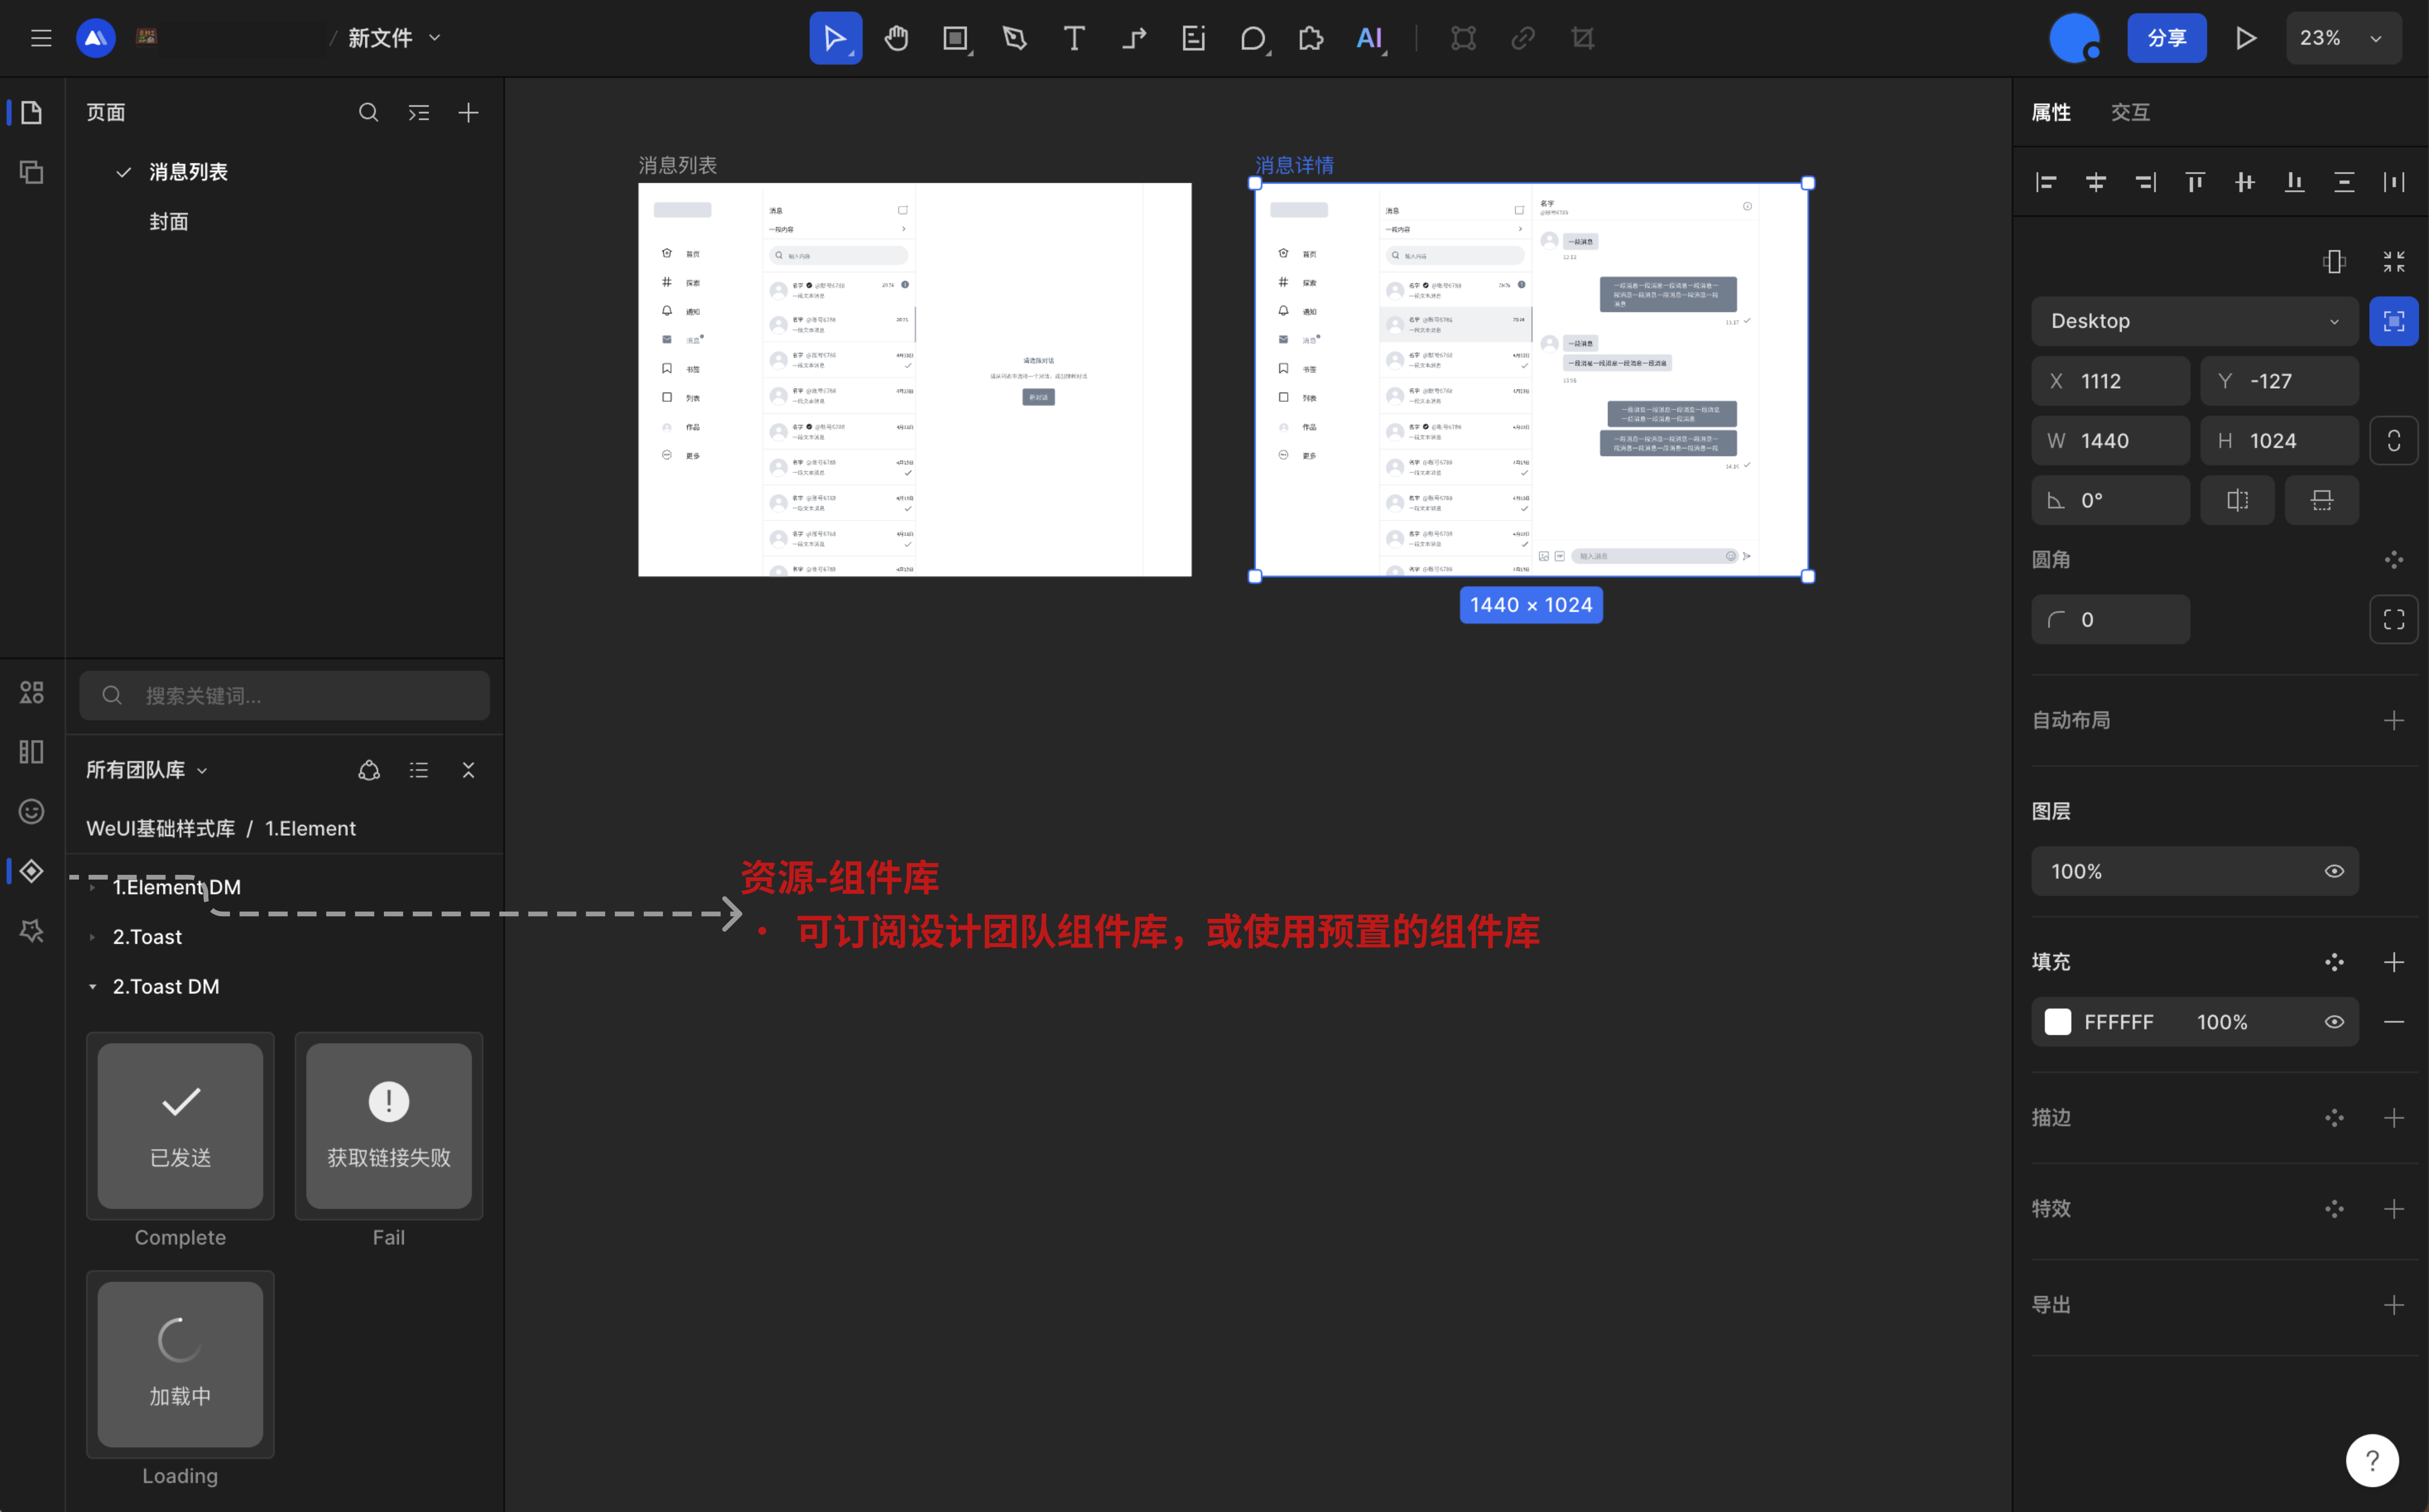Expand the 自动布局 auto layout section

(x=2394, y=720)
